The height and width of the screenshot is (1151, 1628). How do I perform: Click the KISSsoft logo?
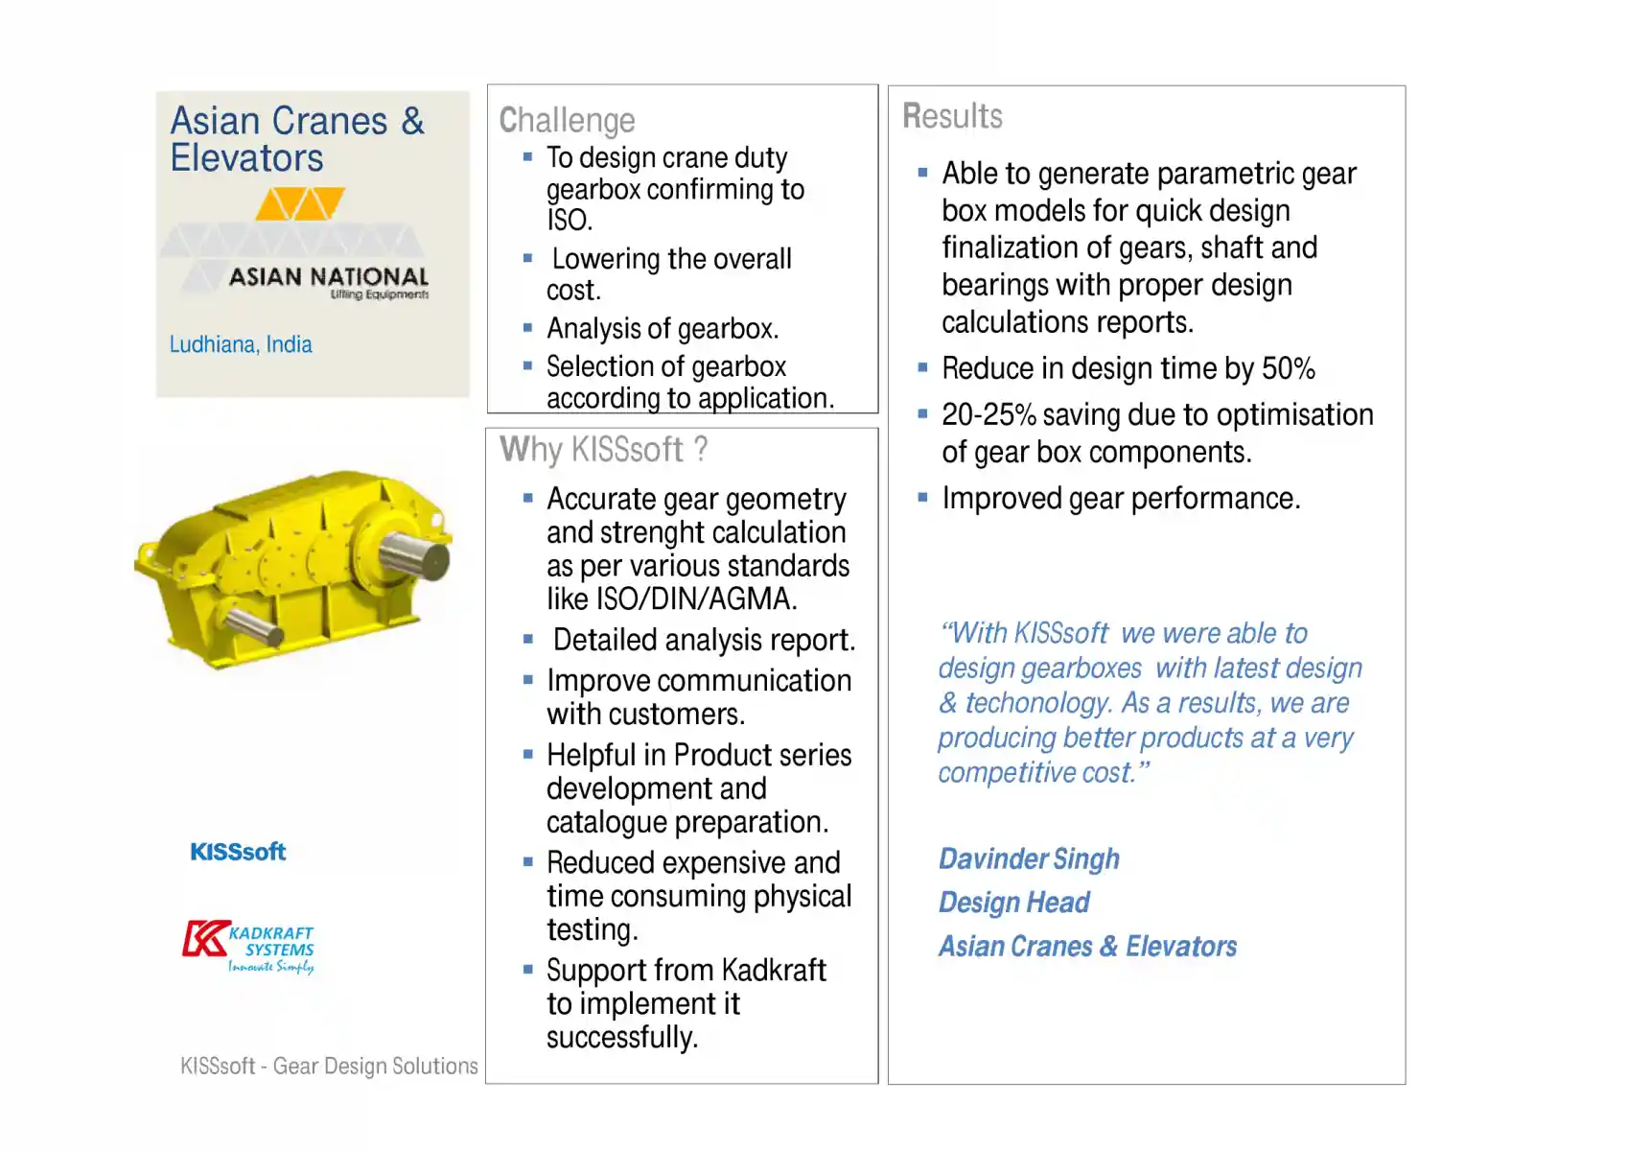click(x=238, y=852)
